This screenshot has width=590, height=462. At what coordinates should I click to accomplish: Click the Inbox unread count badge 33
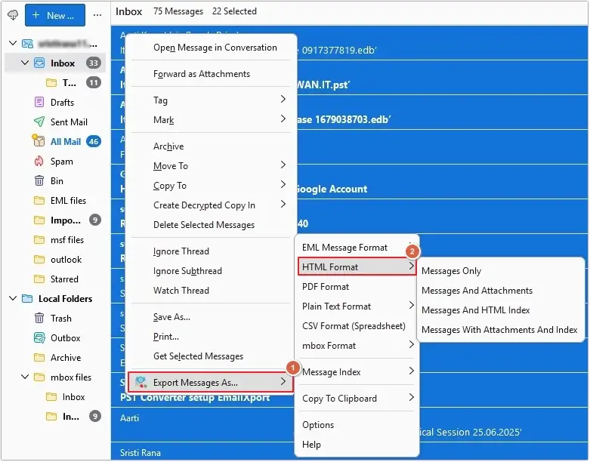tap(94, 63)
